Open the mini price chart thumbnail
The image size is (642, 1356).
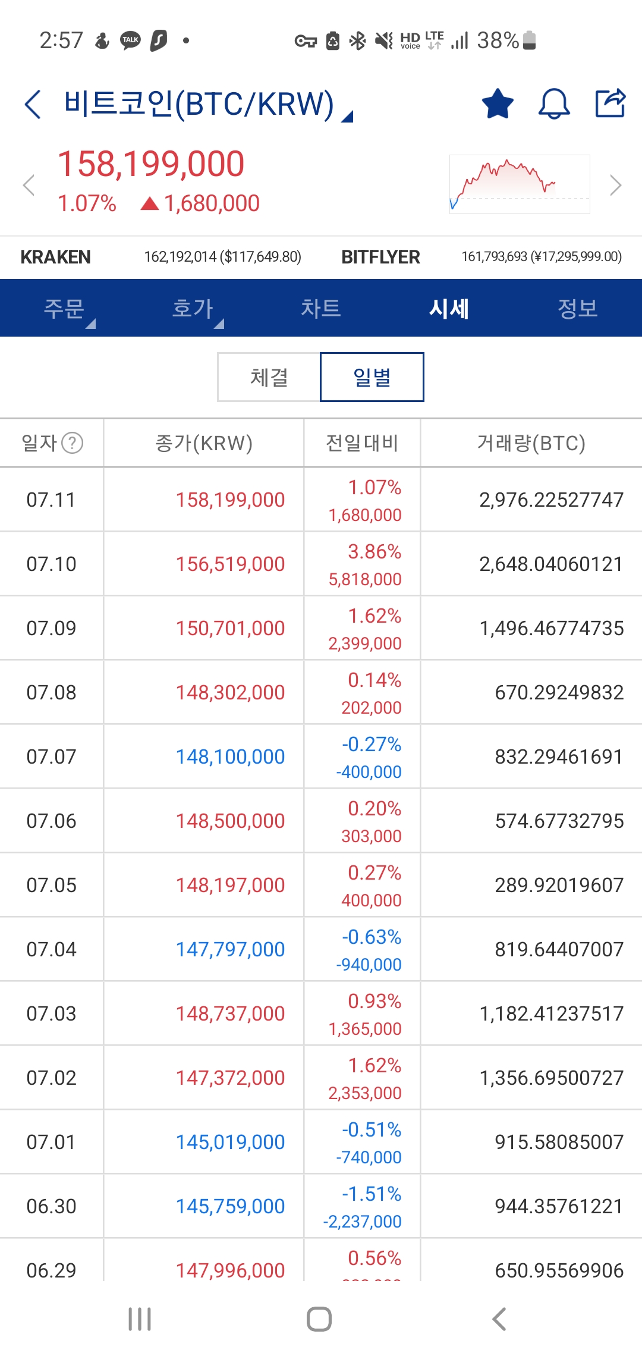click(x=520, y=184)
